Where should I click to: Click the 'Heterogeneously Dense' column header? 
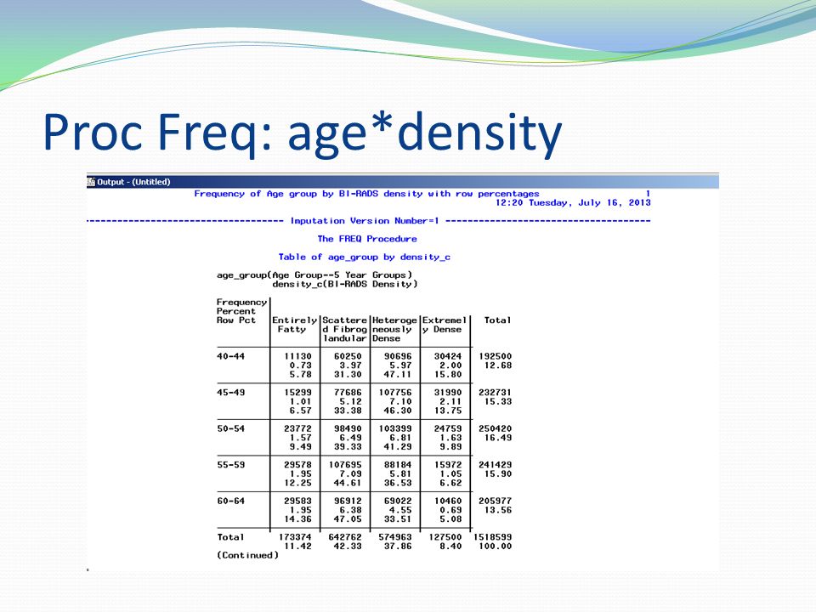point(394,330)
